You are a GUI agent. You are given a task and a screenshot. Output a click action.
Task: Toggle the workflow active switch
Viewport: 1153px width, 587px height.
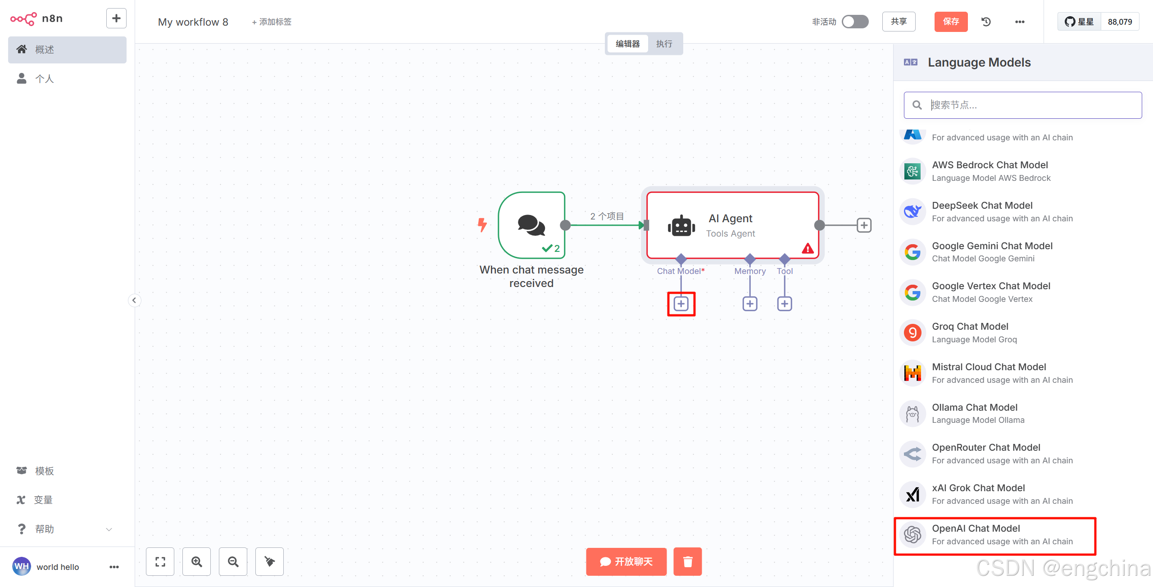point(855,22)
